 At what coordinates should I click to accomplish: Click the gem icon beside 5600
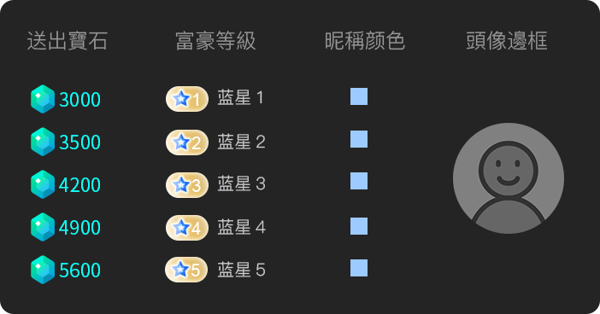[43, 270]
